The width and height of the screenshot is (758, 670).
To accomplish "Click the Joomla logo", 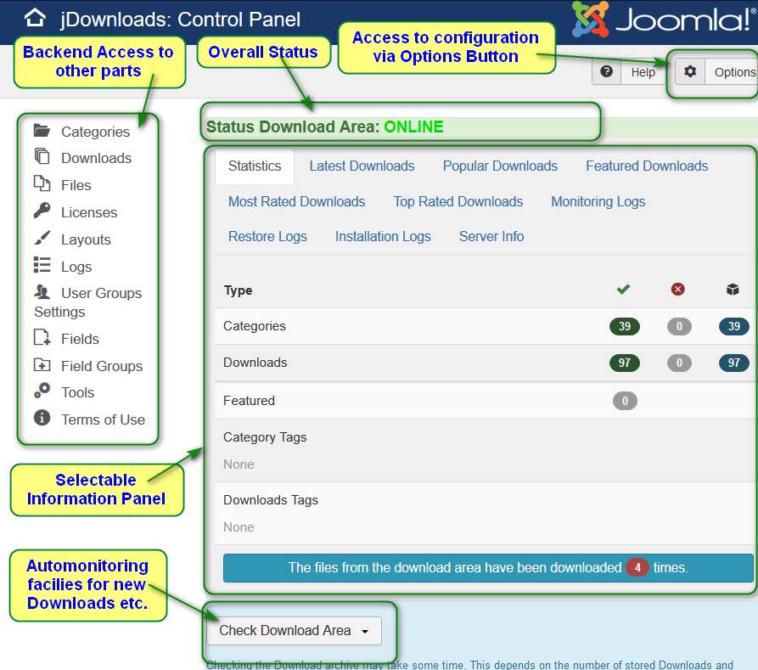I will [x=663, y=20].
